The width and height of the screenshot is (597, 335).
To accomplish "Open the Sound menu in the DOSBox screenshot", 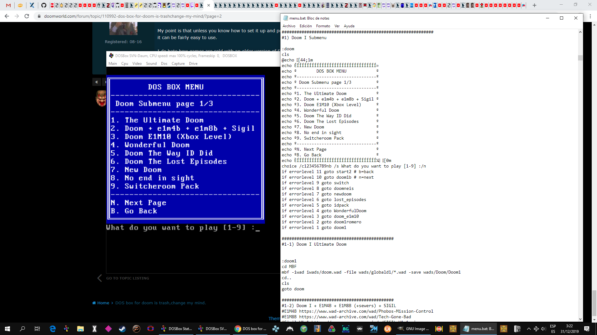I will tap(151, 64).
